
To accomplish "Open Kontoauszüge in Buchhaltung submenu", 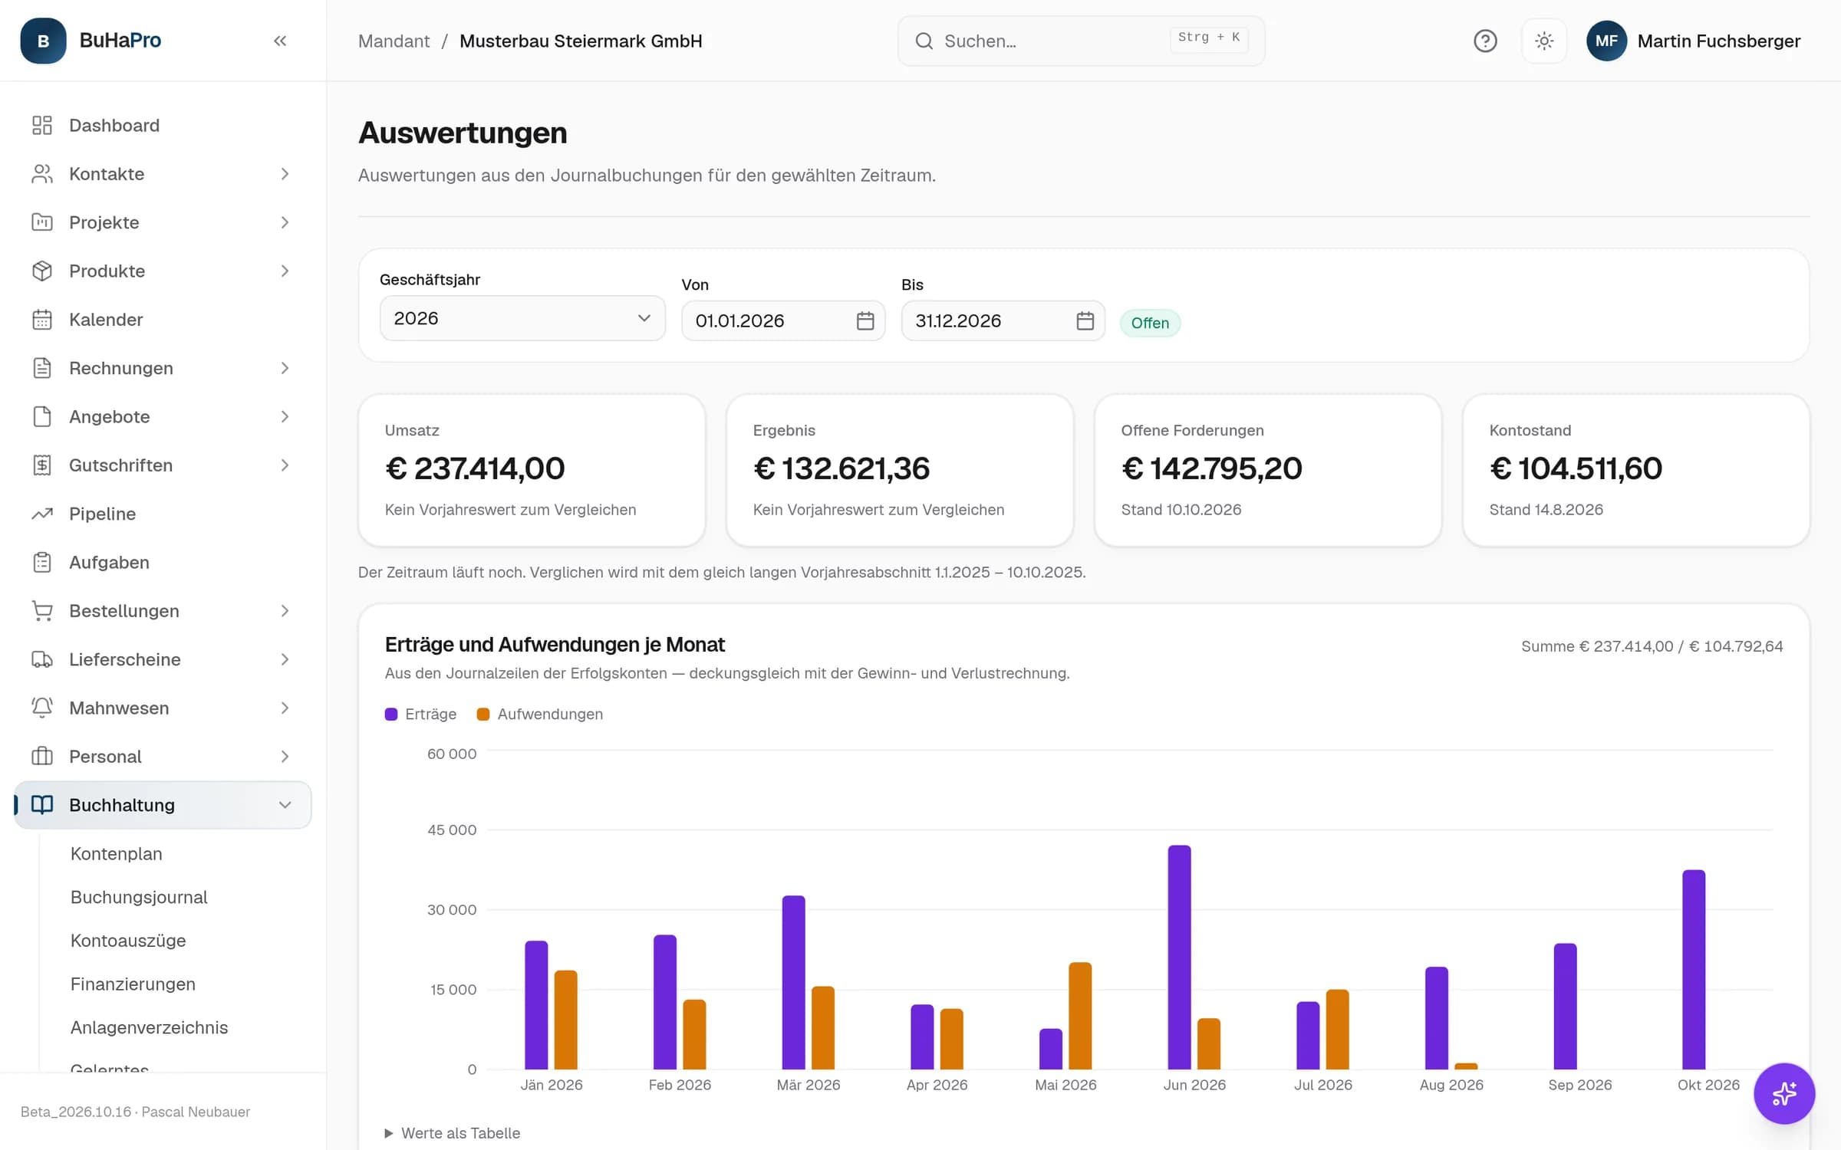I will pos(128,941).
